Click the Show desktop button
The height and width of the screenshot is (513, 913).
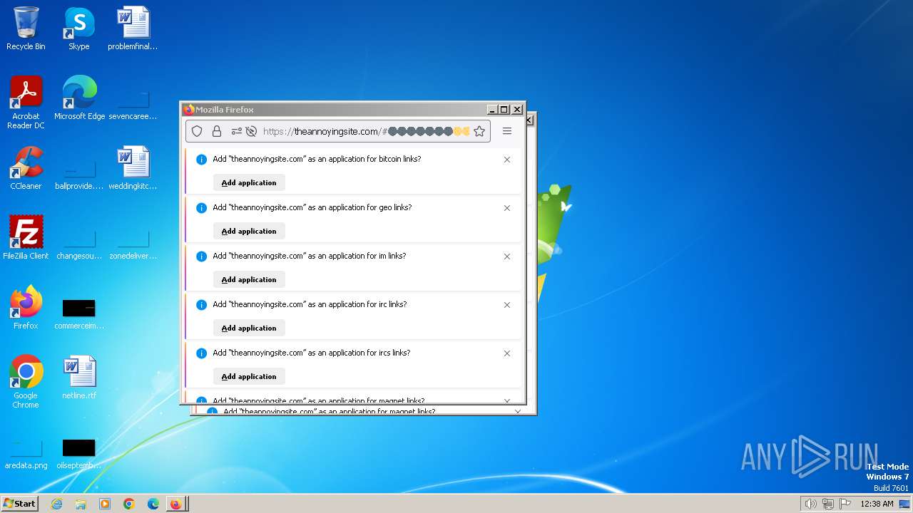[906, 504]
